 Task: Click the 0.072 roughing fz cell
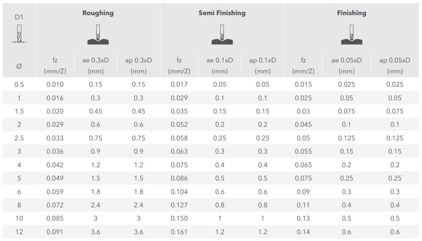tap(55, 205)
